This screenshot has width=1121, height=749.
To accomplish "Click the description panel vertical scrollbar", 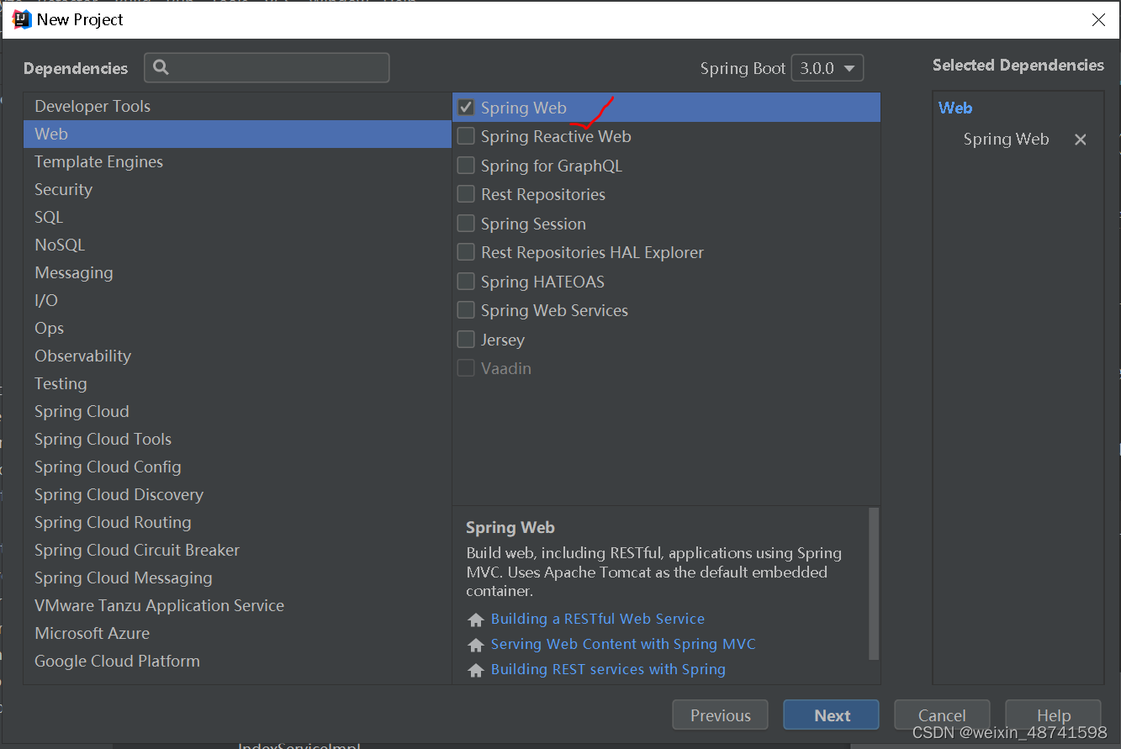I will (874, 583).
